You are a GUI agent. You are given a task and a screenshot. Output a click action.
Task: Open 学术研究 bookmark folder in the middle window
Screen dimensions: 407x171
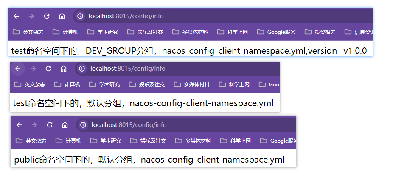tap(105, 84)
